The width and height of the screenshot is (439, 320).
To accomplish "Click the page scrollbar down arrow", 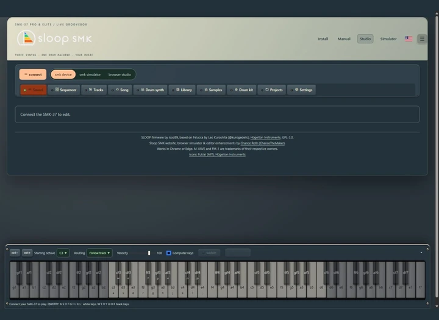I will [x=437, y=306].
